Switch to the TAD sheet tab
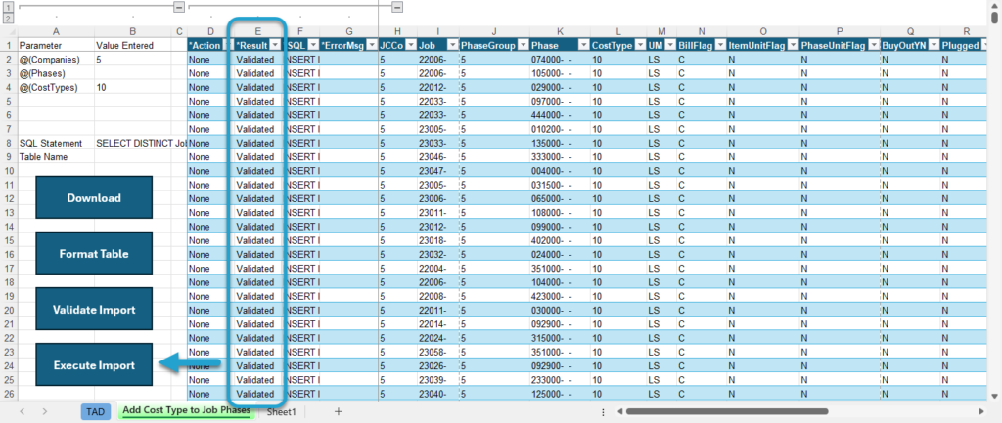Viewport: 1002px width, 423px height. [x=95, y=411]
